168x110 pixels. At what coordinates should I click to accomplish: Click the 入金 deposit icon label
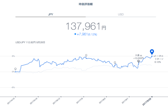coord(138,55)
